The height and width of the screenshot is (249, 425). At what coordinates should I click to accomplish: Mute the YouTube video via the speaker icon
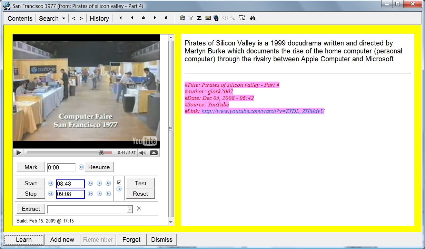(142, 153)
